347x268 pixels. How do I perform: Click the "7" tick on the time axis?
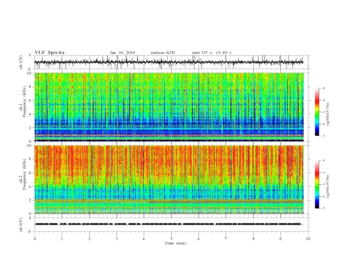226,239
